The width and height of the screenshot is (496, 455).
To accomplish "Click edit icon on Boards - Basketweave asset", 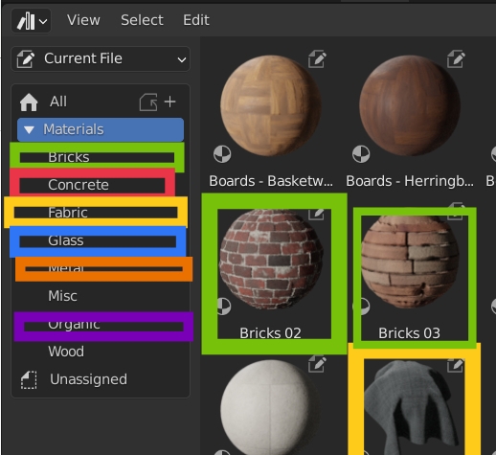I will [317, 58].
